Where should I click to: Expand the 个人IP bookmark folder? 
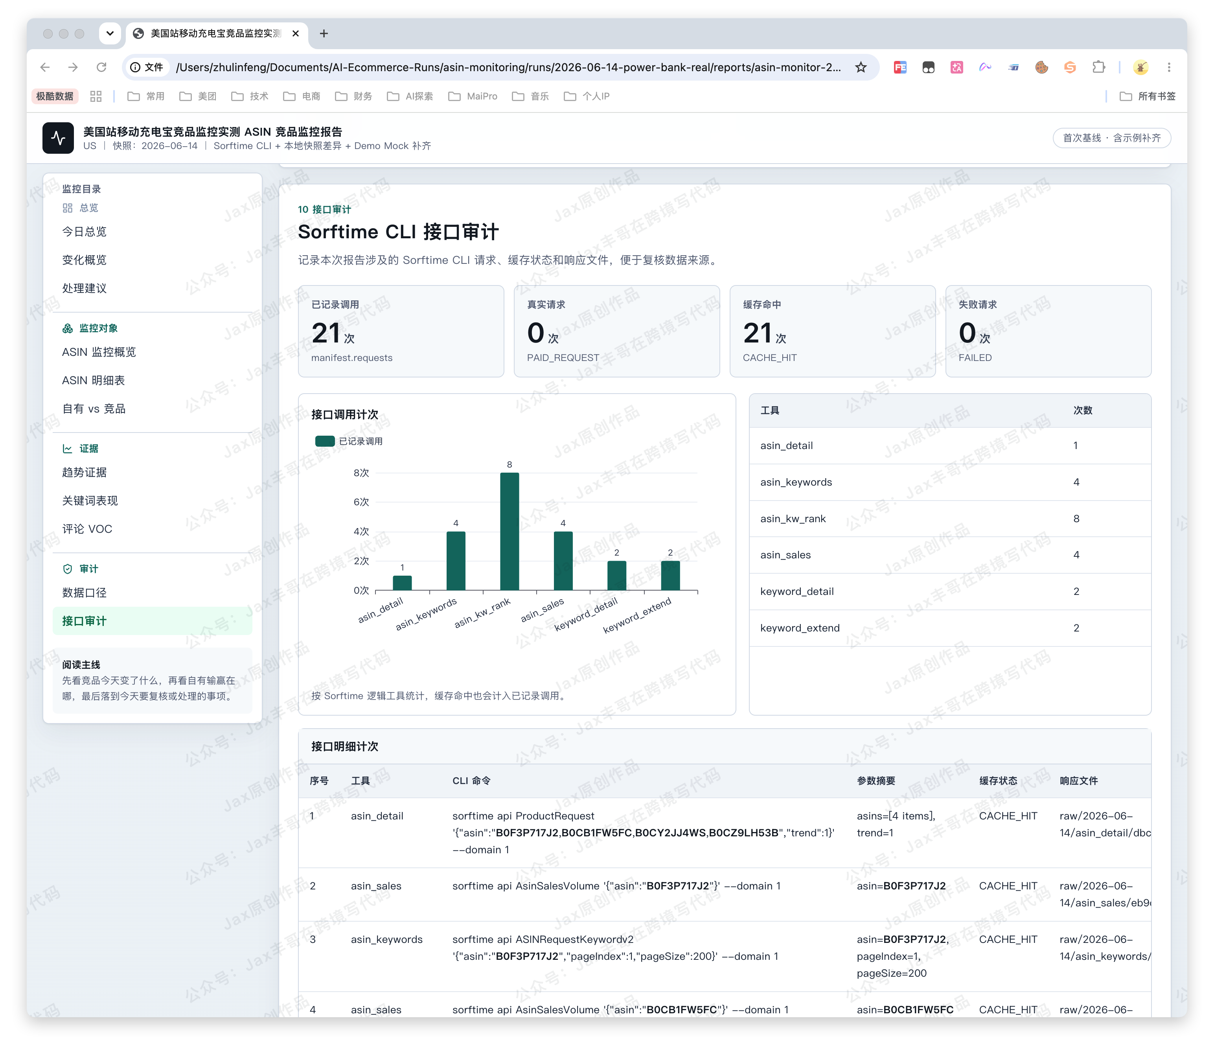[587, 96]
